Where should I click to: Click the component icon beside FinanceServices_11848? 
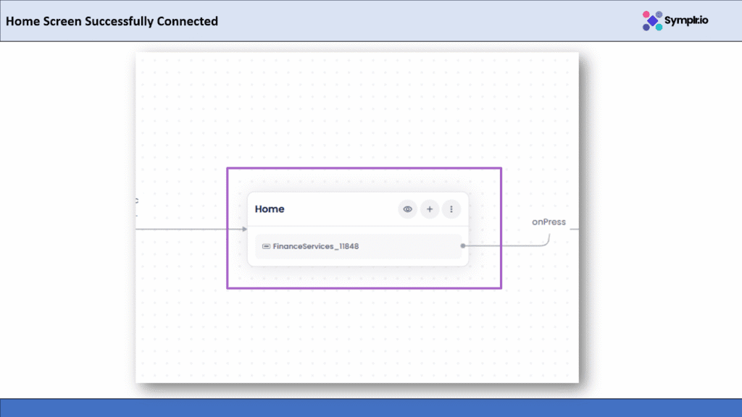click(x=266, y=246)
